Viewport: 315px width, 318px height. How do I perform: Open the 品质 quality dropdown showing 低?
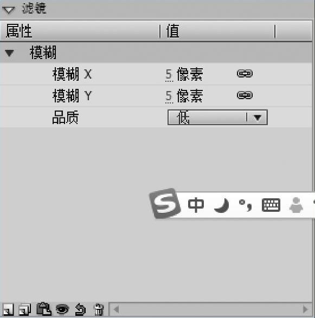[x=217, y=117]
